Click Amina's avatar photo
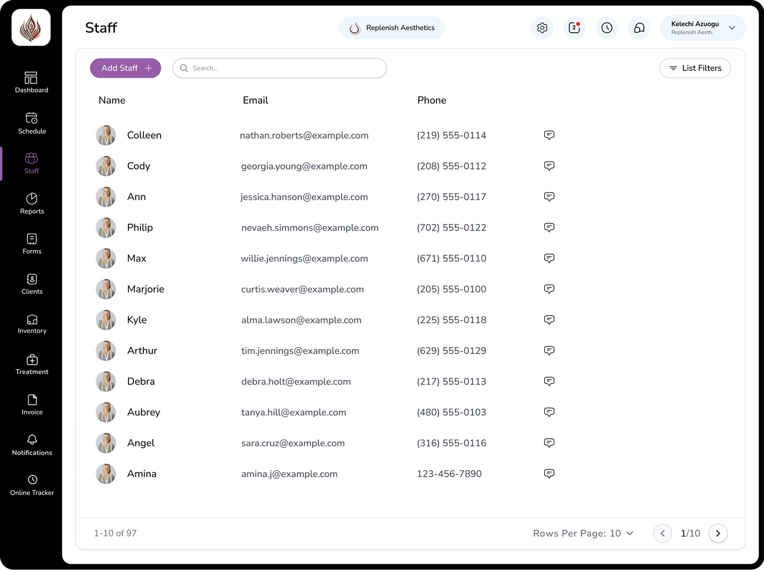This screenshot has height=570, width=764. coord(106,474)
